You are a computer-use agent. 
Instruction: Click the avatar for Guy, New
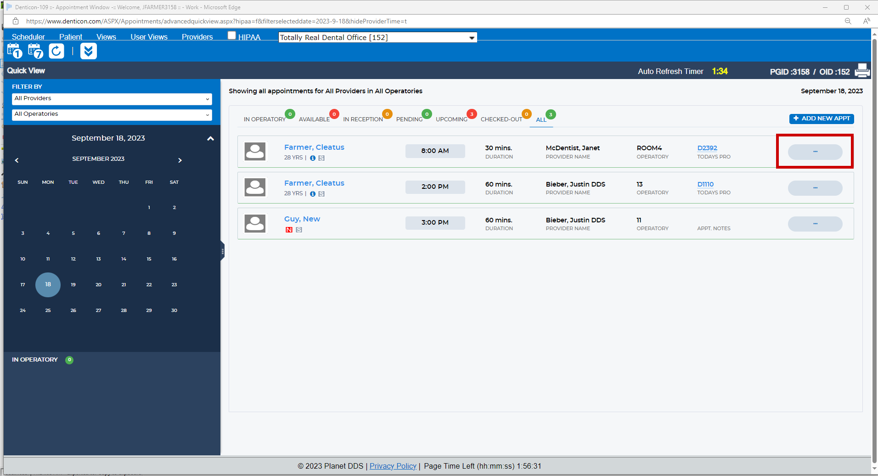(255, 223)
